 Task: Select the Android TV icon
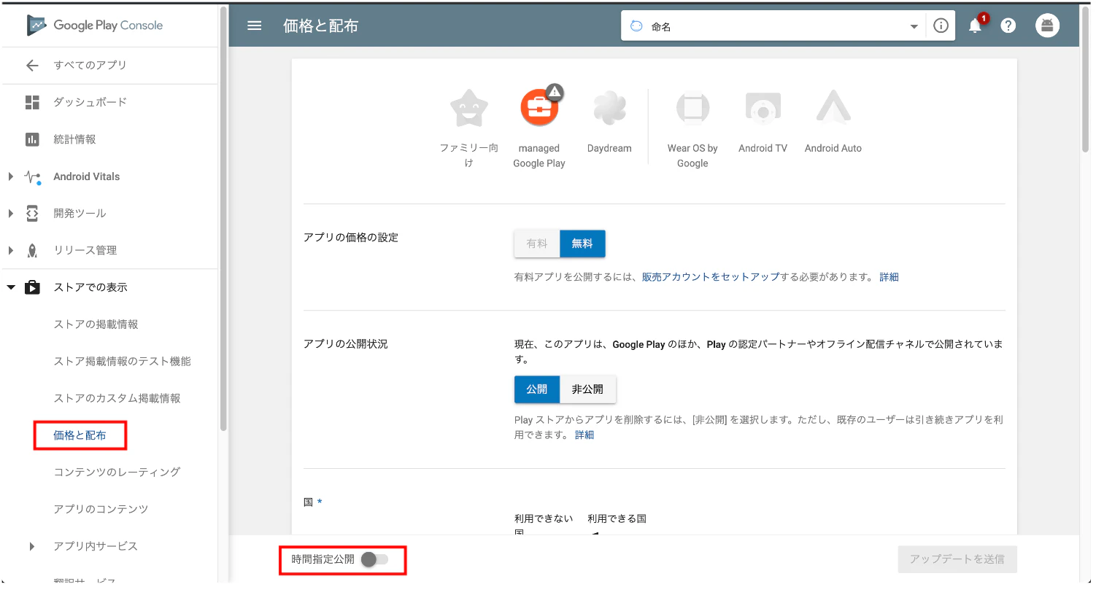(763, 109)
